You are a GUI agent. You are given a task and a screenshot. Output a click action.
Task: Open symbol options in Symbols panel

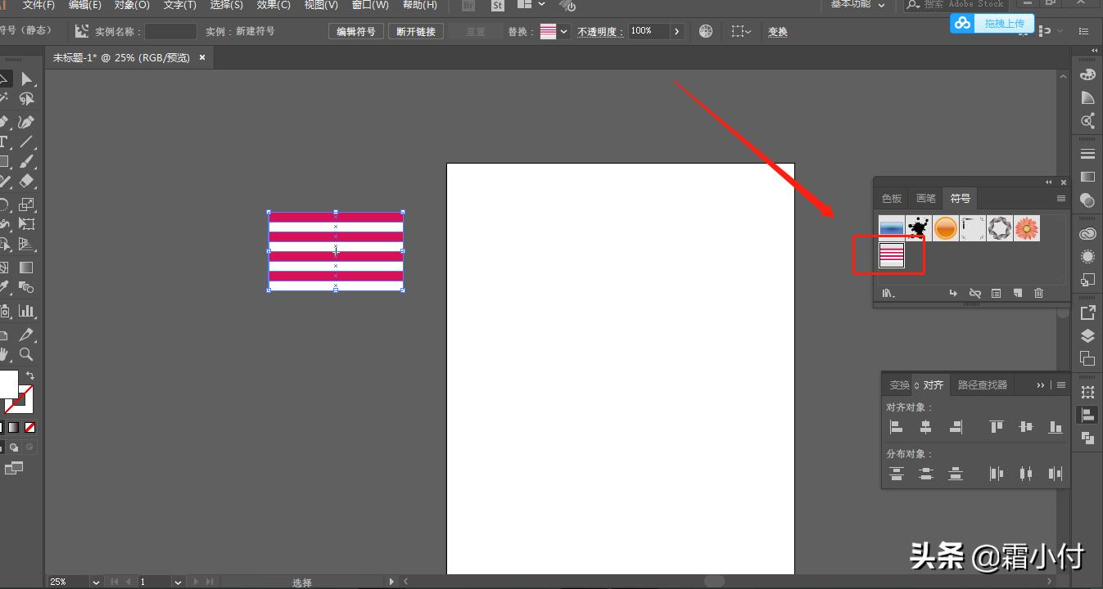click(996, 293)
